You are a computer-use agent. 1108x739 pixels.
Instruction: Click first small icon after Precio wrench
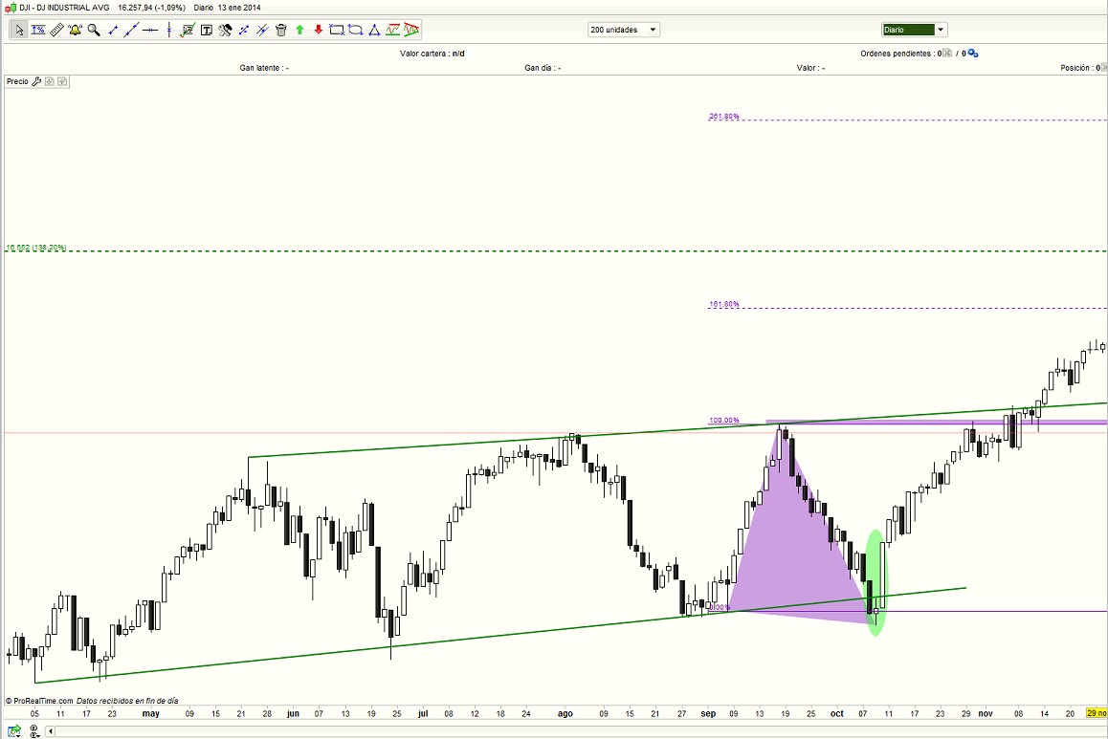50,82
